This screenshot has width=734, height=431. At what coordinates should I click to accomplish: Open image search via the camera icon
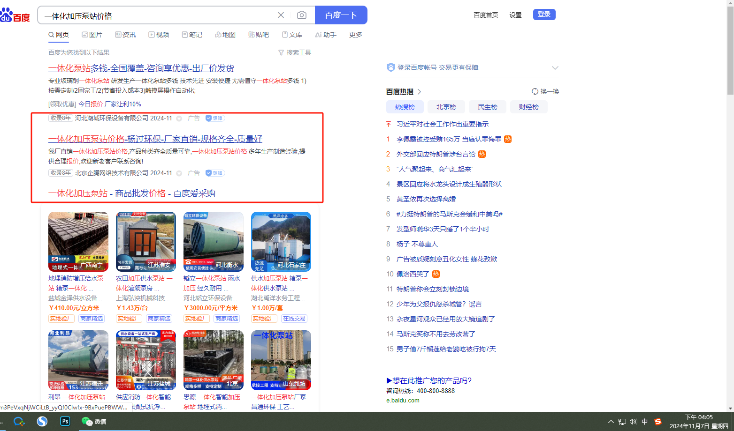[x=302, y=15]
